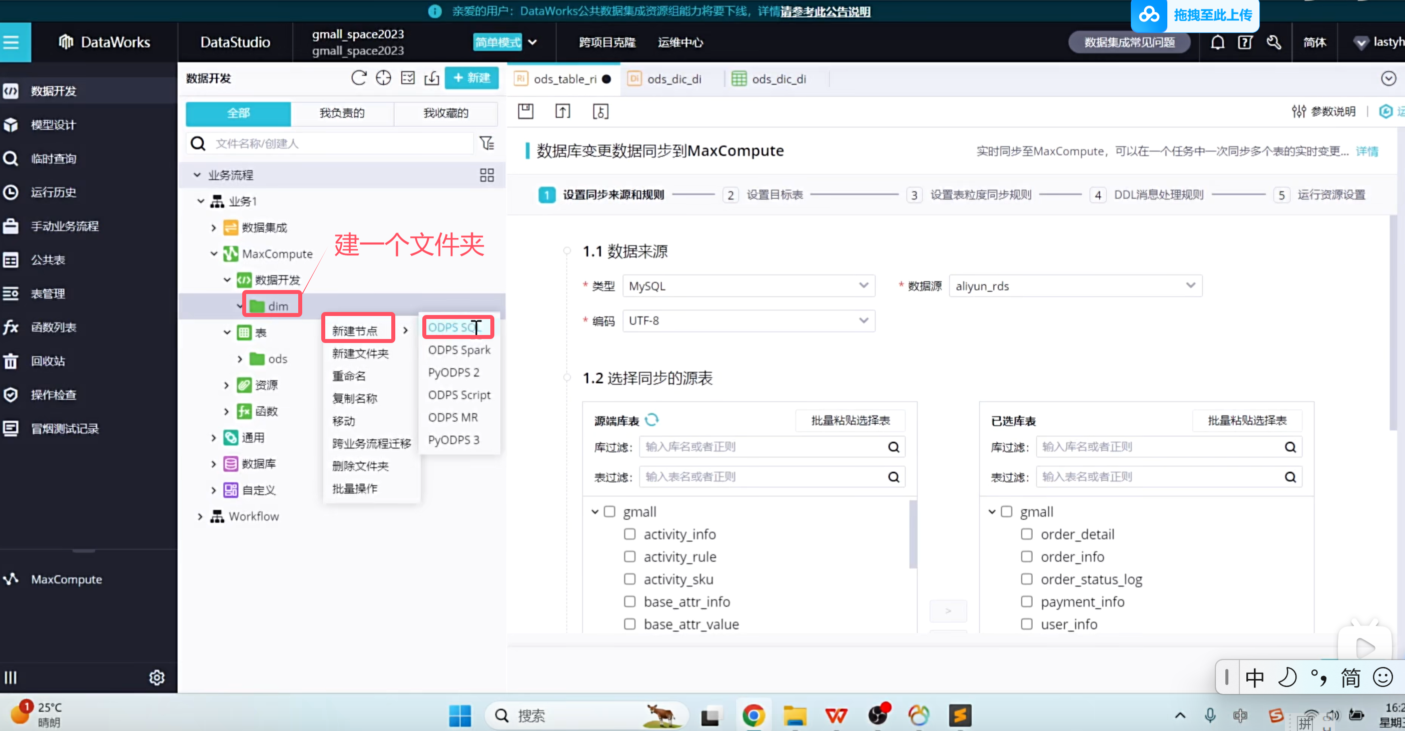Click the settings gear at sidebar bottom

click(x=157, y=677)
